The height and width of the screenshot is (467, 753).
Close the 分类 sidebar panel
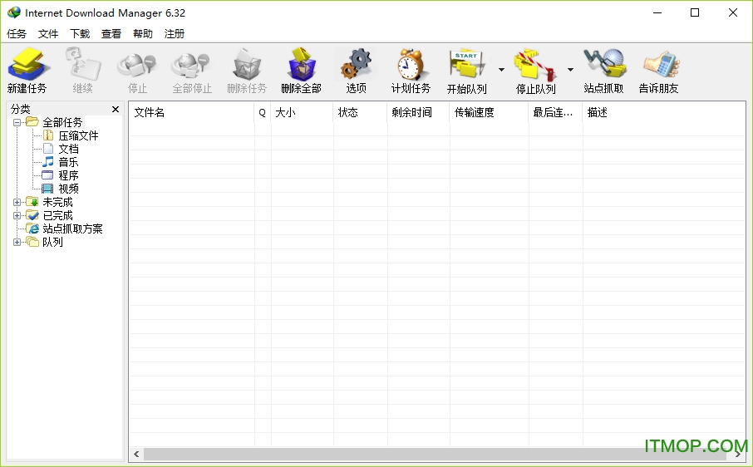(116, 109)
